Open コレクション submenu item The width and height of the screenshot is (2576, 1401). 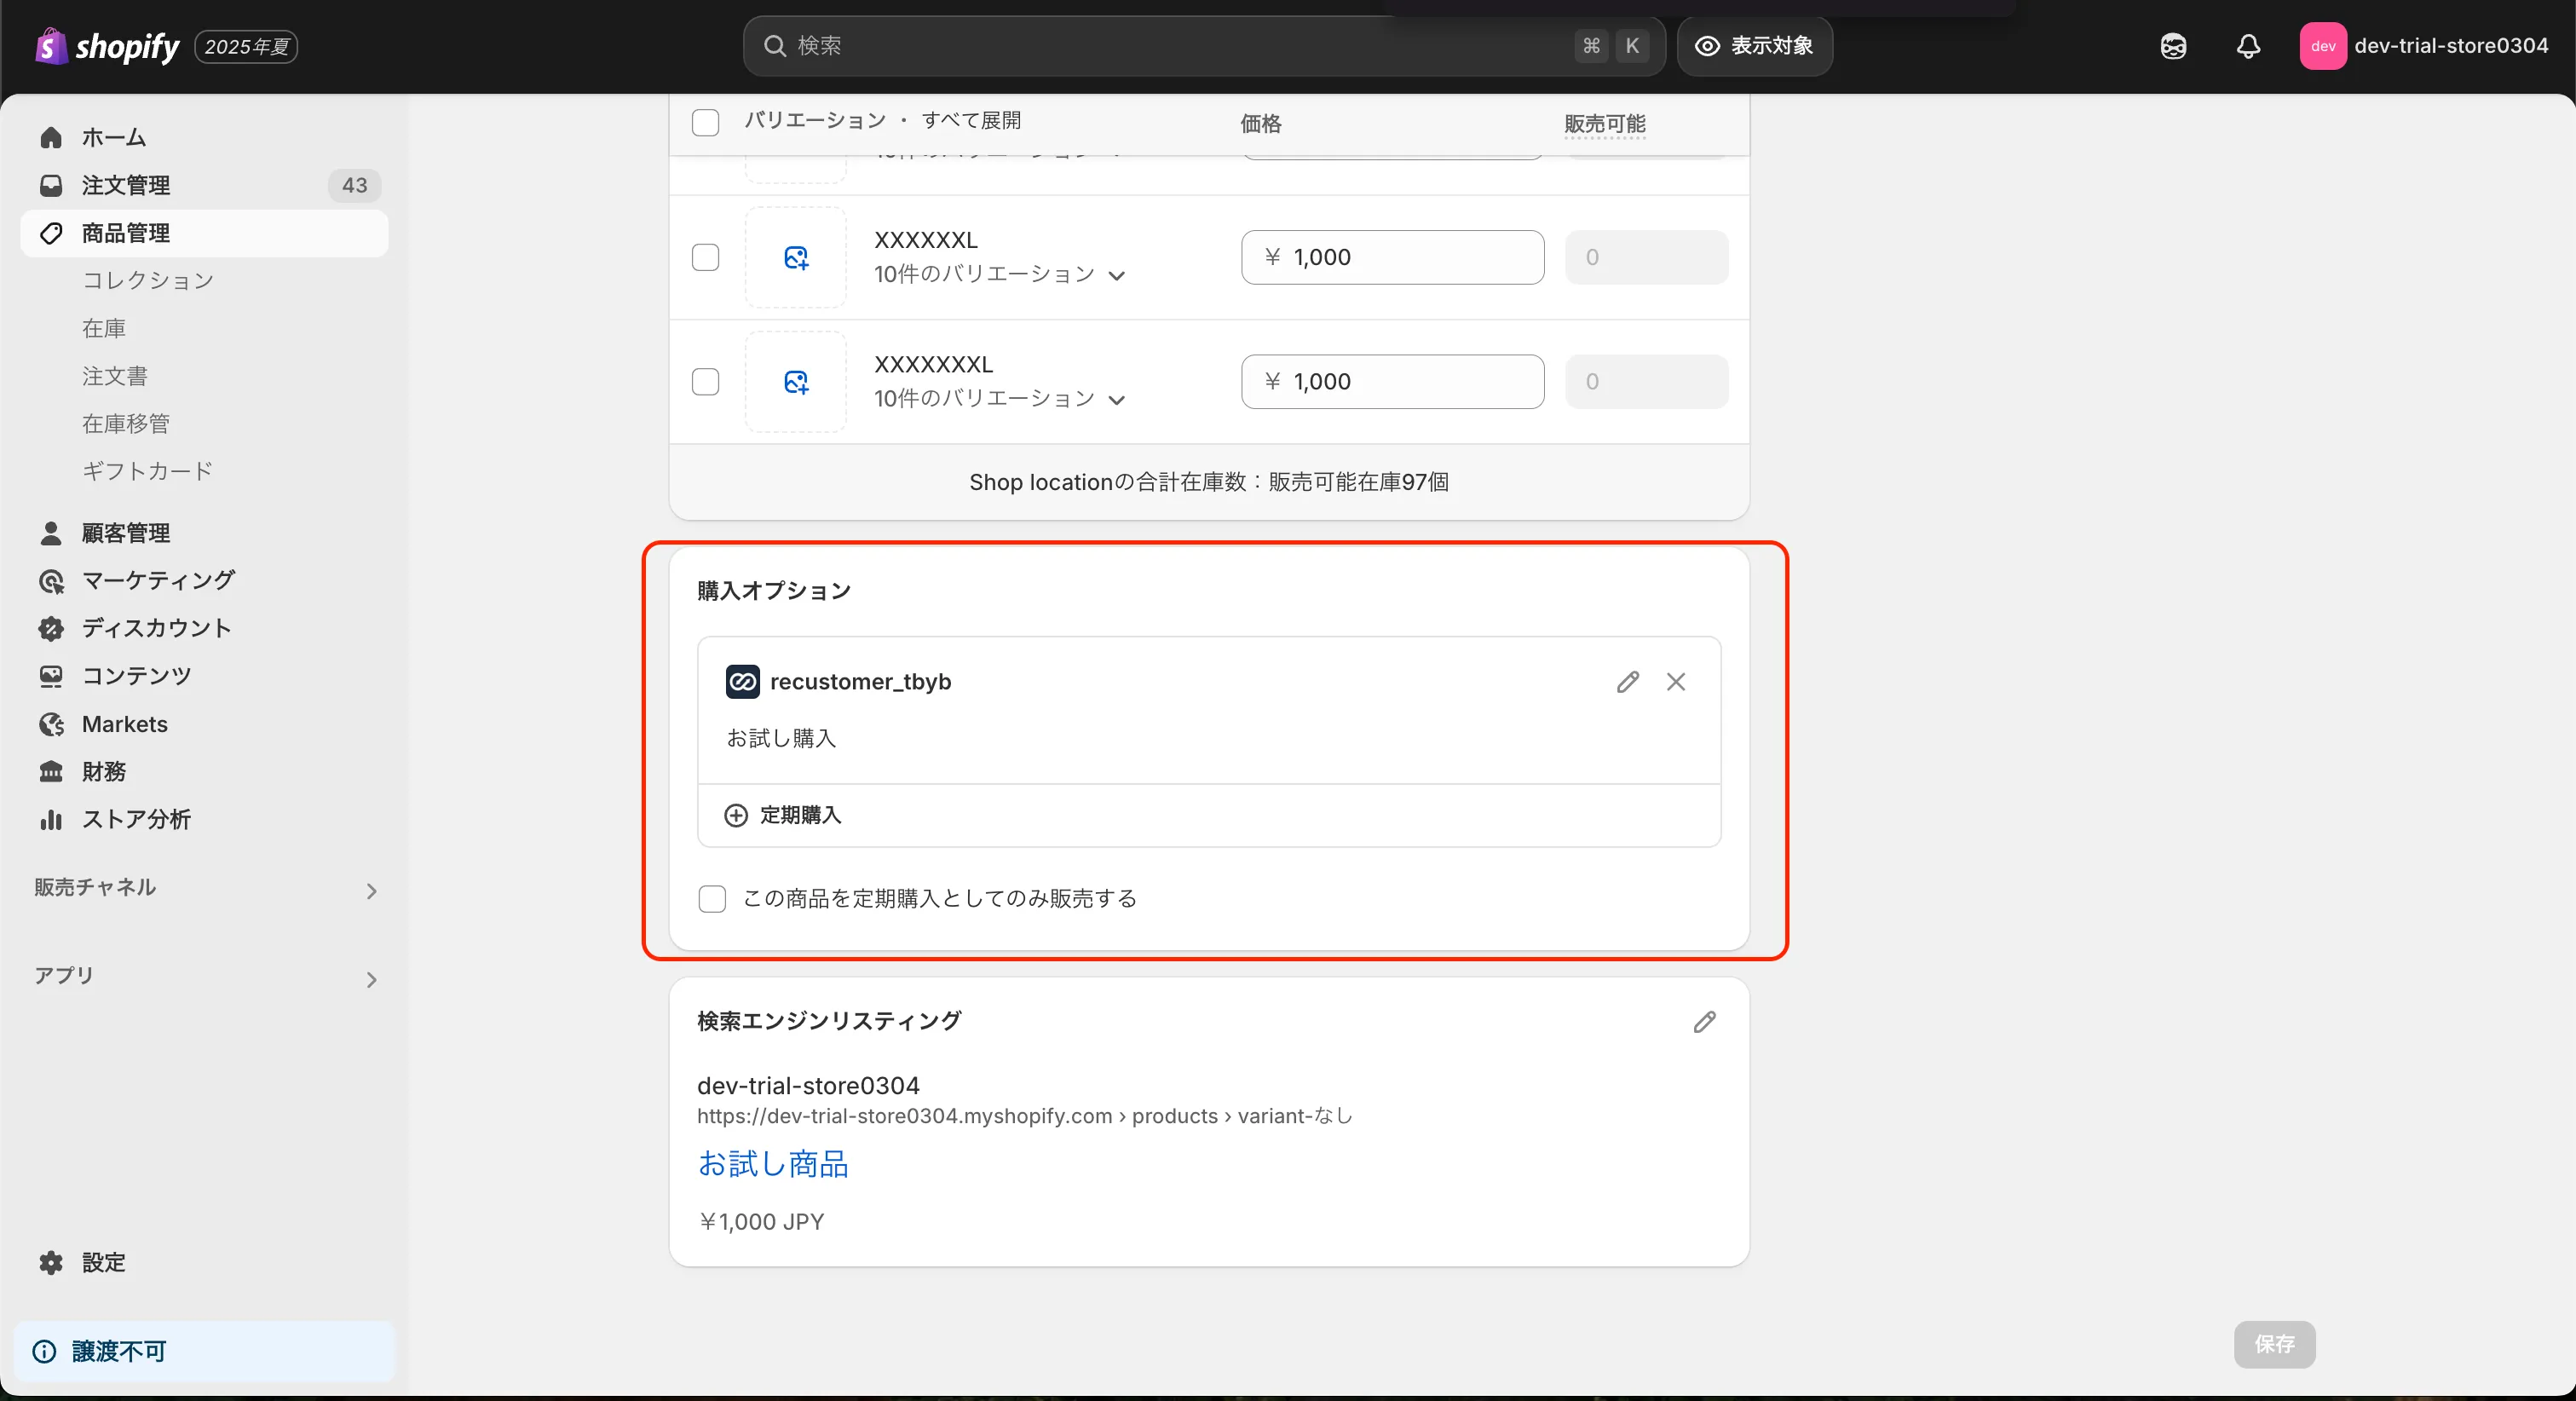point(148,281)
